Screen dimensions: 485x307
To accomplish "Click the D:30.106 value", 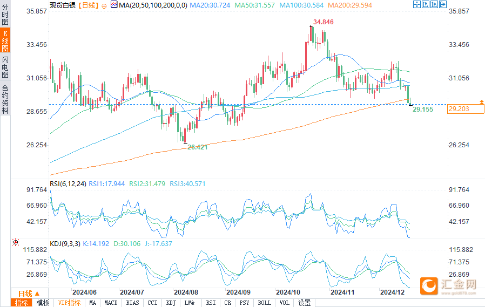I will tap(127, 244).
